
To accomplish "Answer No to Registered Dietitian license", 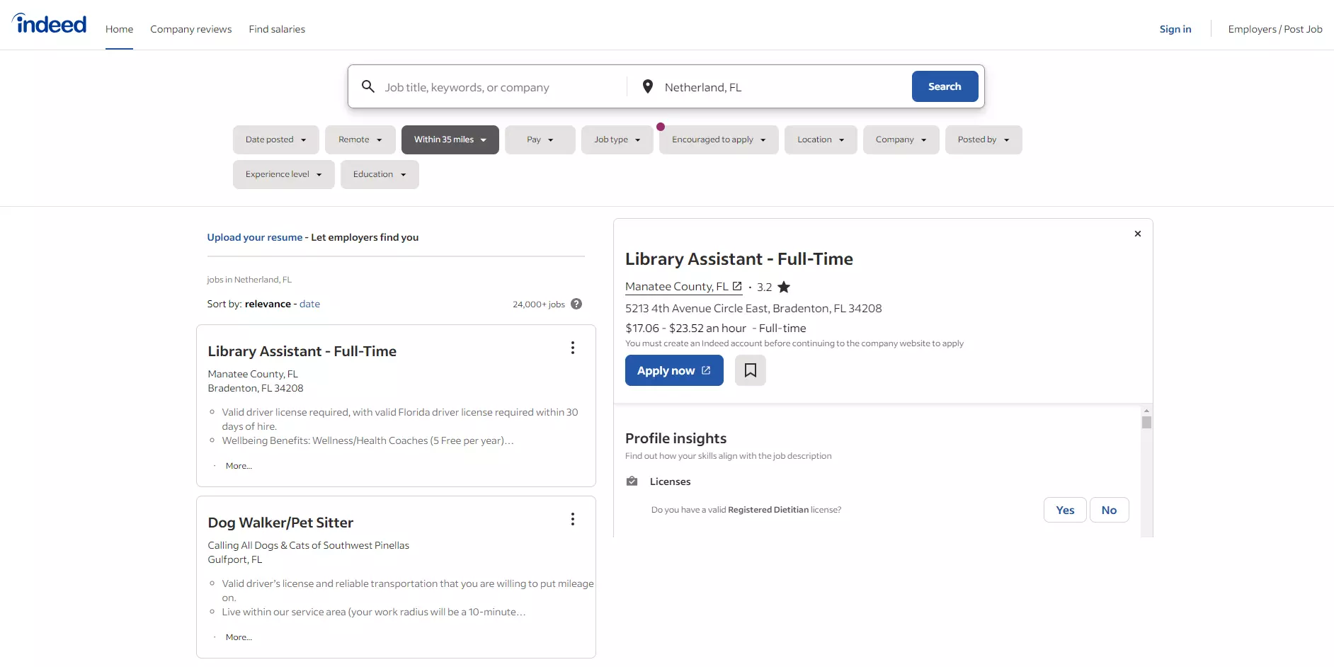I will (1109, 510).
